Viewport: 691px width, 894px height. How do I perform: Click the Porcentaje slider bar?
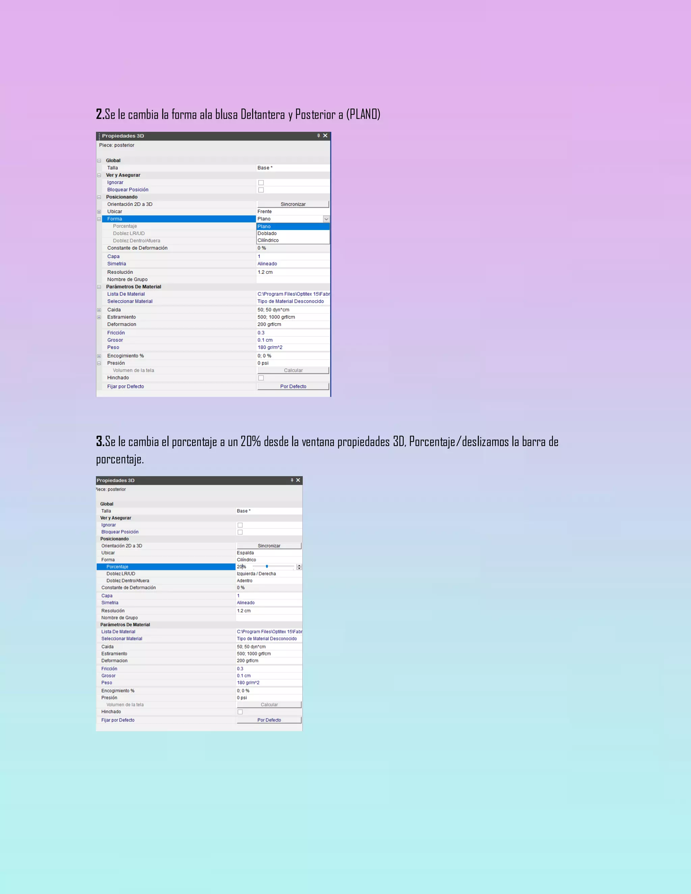tap(273, 566)
